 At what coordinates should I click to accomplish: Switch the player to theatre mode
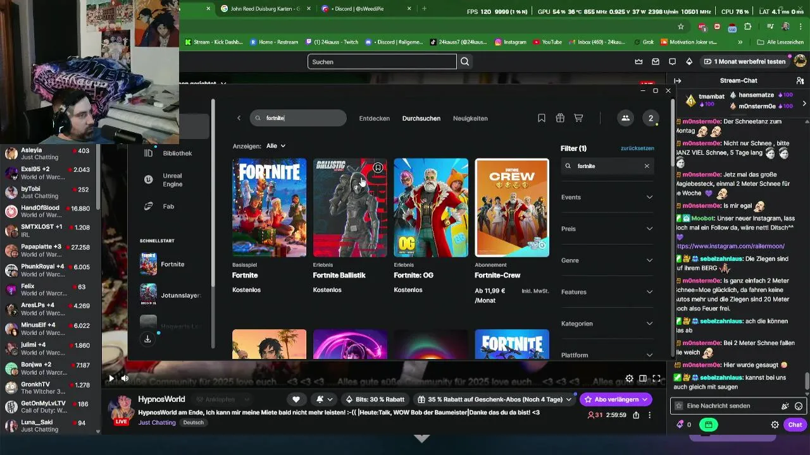tap(643, 379)
